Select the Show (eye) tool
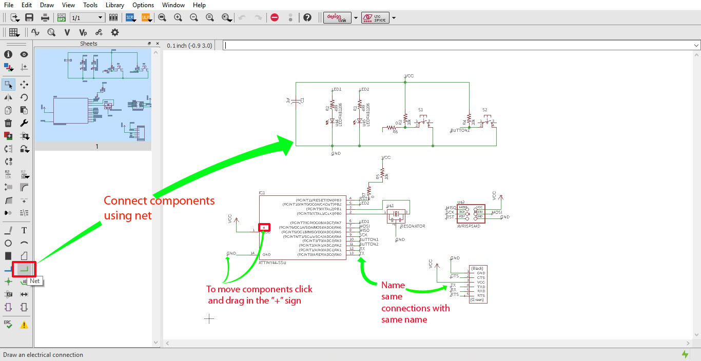Viewport: 701px width, 361px height. [24, 54]
